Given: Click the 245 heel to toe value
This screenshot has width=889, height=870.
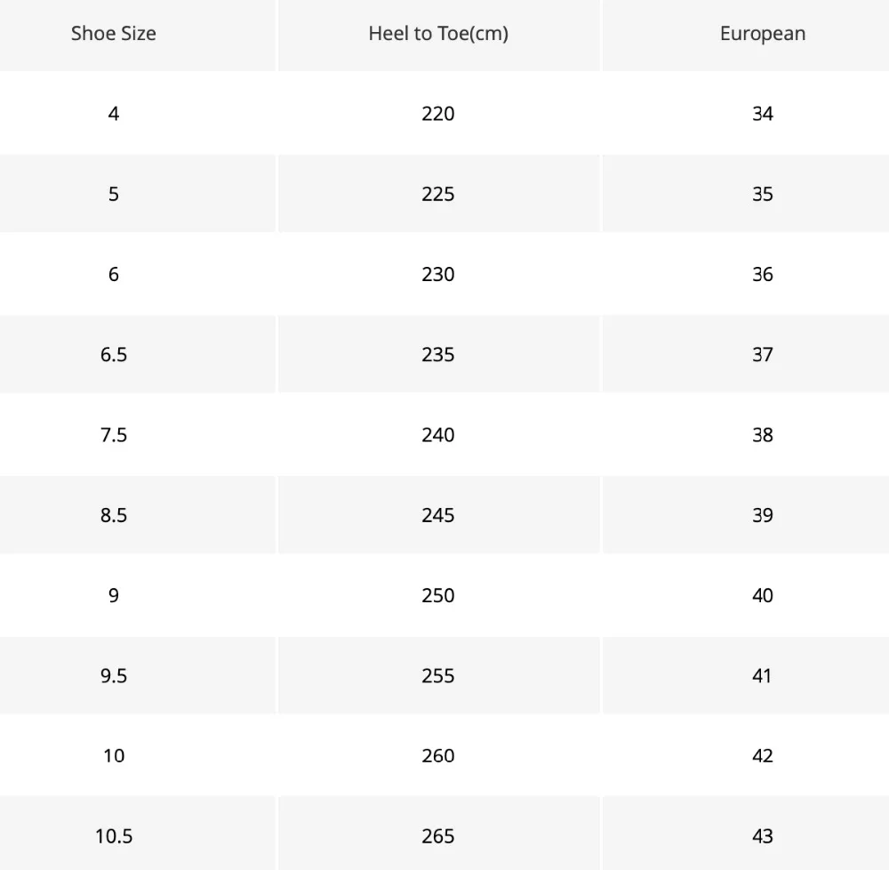Looking at the screenshot, I should click(x=438, y=515).
